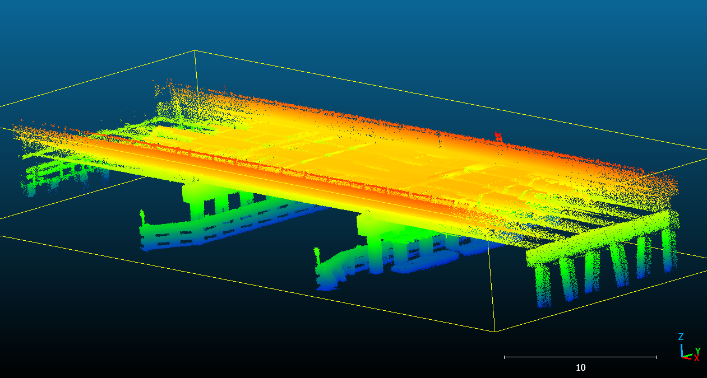Click the red X axis label
The height and width of the screenshot is (378, 707).
point(696,358)
